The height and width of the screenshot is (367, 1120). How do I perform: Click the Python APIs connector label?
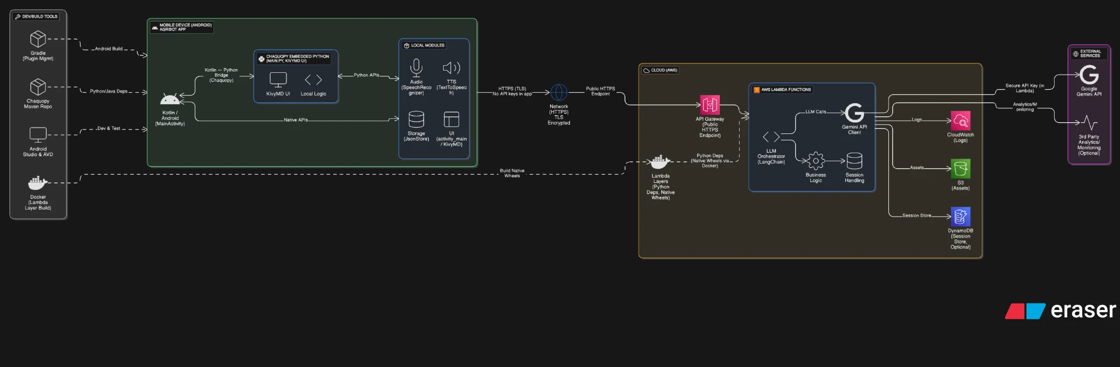coord(366,75)
